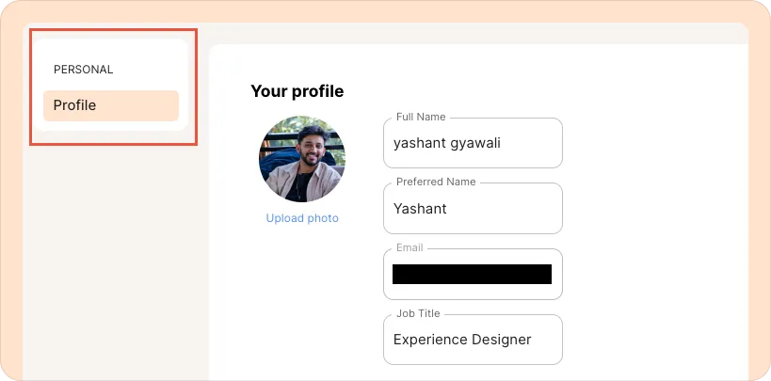Click the 'Email' field label

click(x=410, y=247)
